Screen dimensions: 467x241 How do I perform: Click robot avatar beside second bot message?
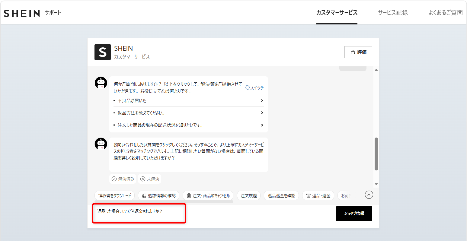[101, 144]
